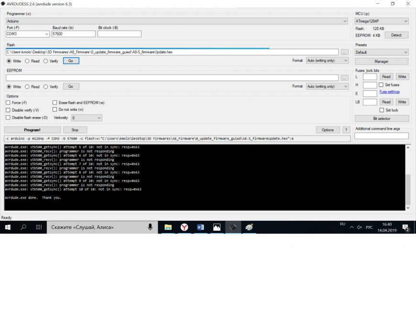Enable Erase flash and EEPROM (-e)
416x309 pixels.
coord(55,102)
